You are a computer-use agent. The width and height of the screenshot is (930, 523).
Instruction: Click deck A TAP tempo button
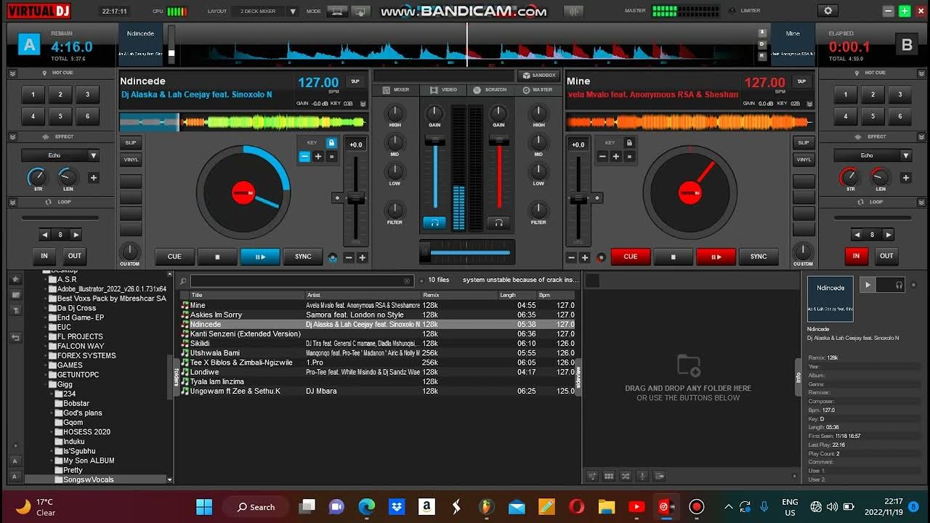tap(355, 81)
